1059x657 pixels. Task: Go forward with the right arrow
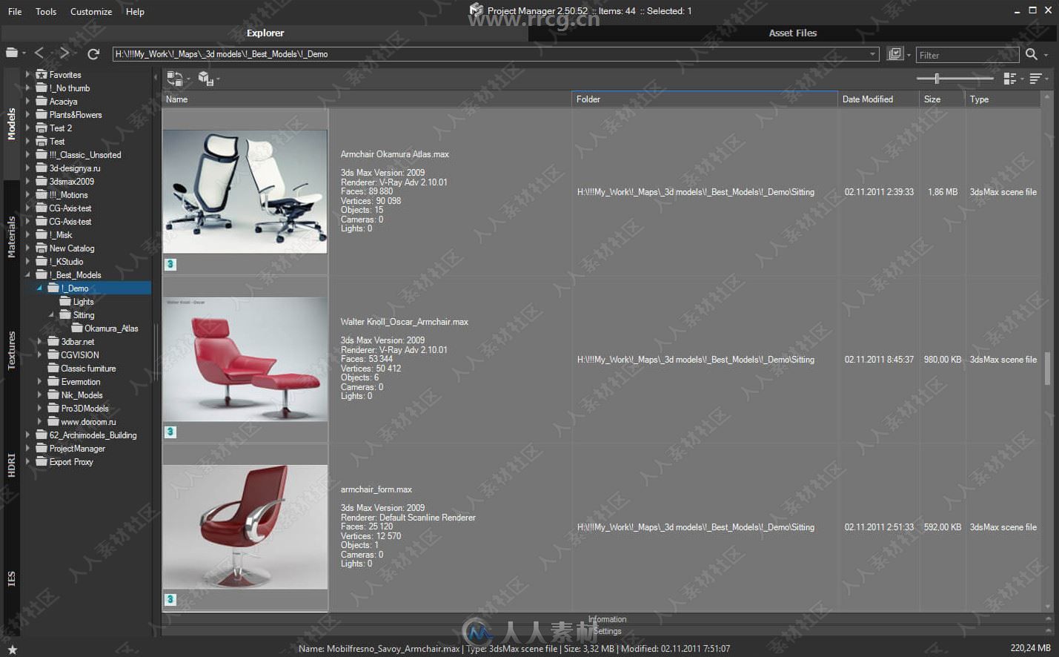(64, 53)
